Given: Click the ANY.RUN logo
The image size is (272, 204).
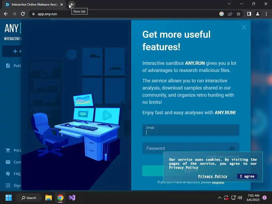Looking at the screenshot, I should [13, 28].
